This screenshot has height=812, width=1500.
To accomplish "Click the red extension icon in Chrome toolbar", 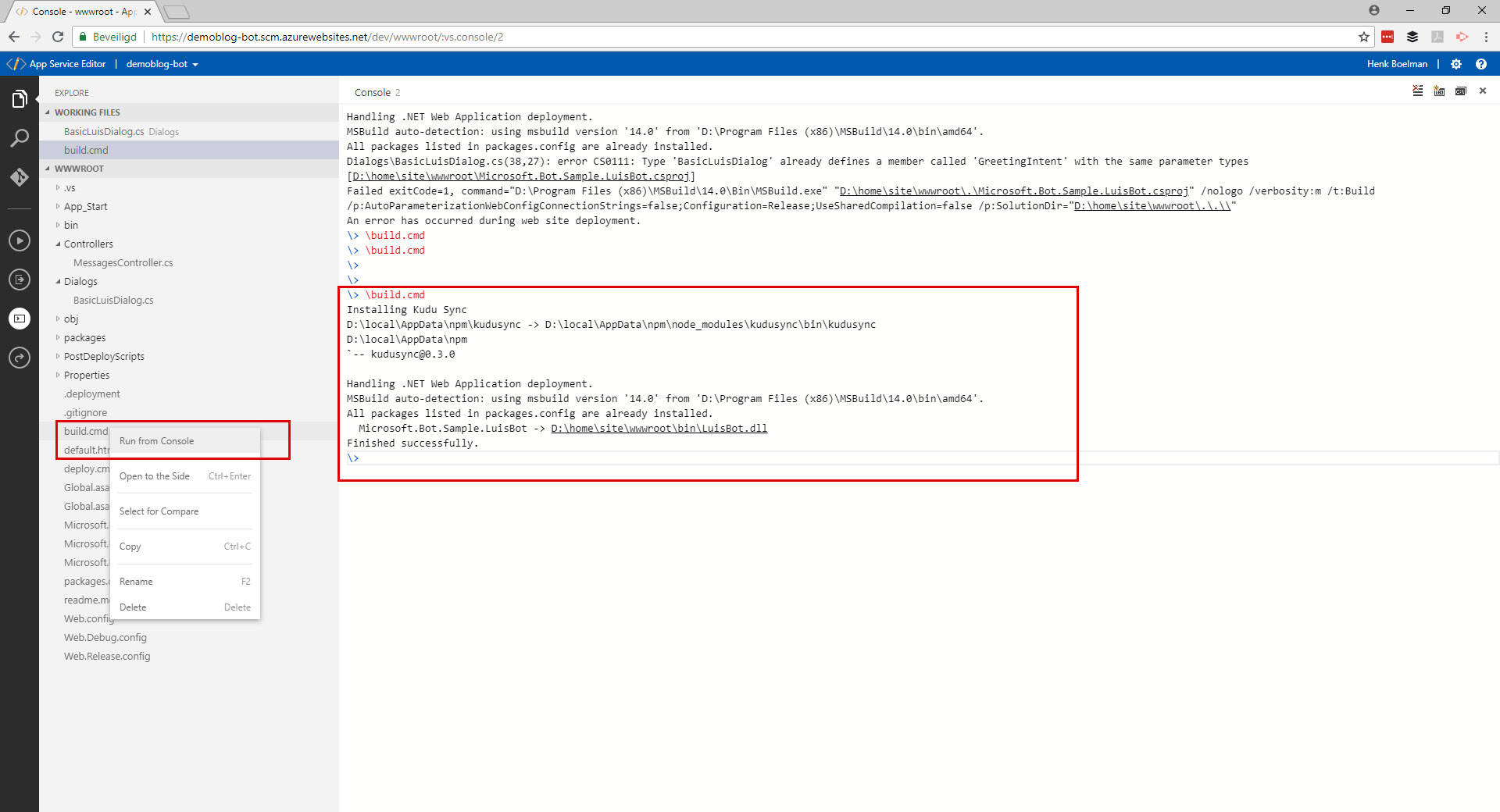I will pos(1387,37).
